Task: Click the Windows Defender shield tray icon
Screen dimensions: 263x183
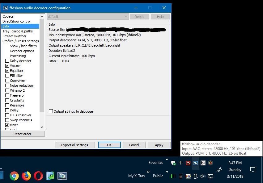Action: (173, 163)
